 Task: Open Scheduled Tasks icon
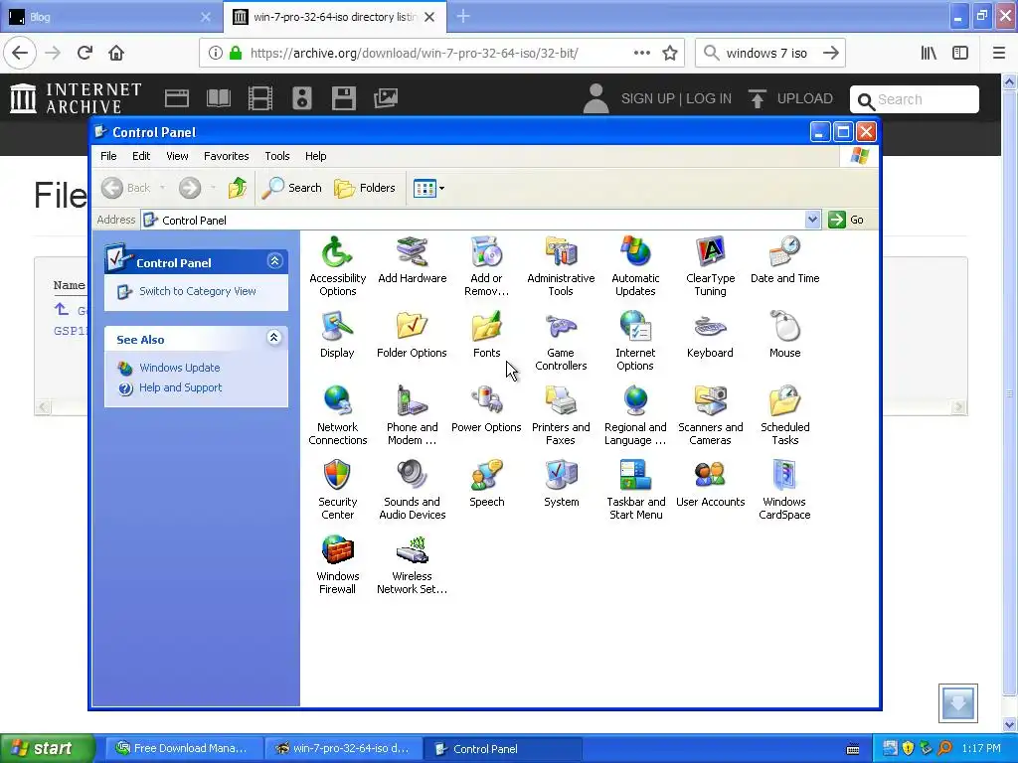[785, 415]
